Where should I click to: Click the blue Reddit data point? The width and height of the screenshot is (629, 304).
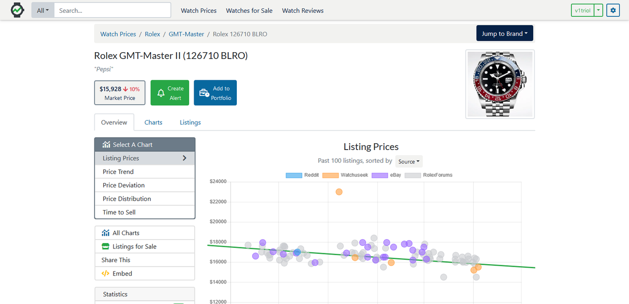click(297, 252)
